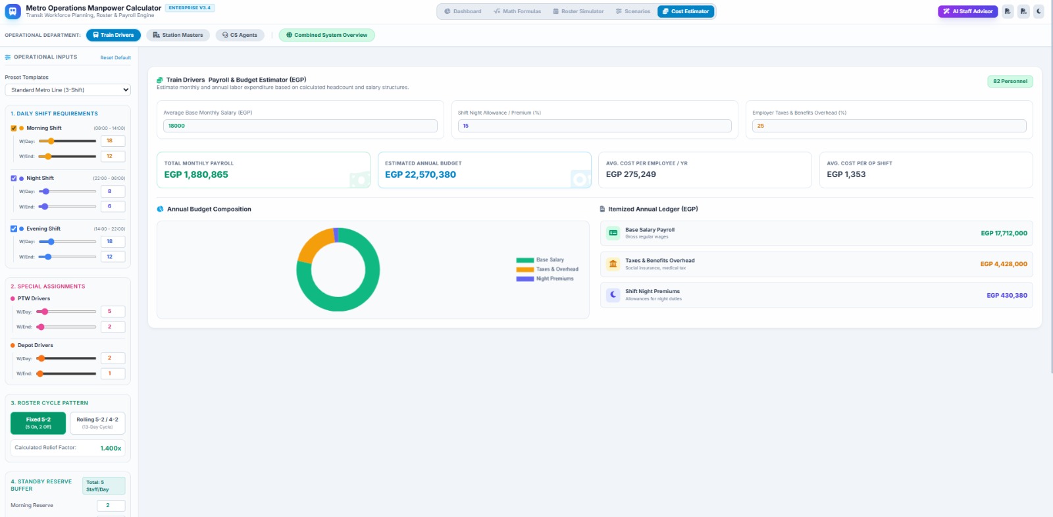Toggle the Night Shift checkbox

pos(14,178)
